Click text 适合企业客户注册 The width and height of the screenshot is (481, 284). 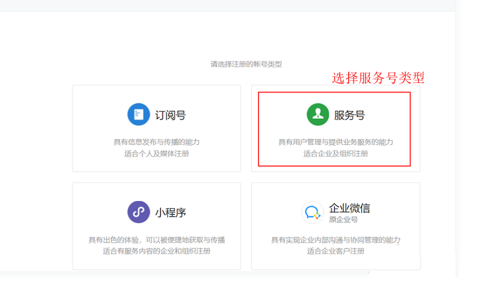pos(335,251)
